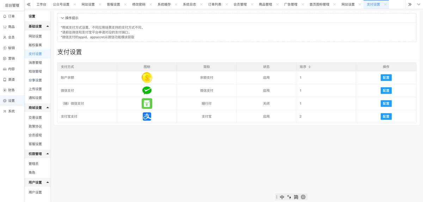Switch to the 工作台 tab
Viewport: 423px width, 202px height.
(x=41, y=5)
